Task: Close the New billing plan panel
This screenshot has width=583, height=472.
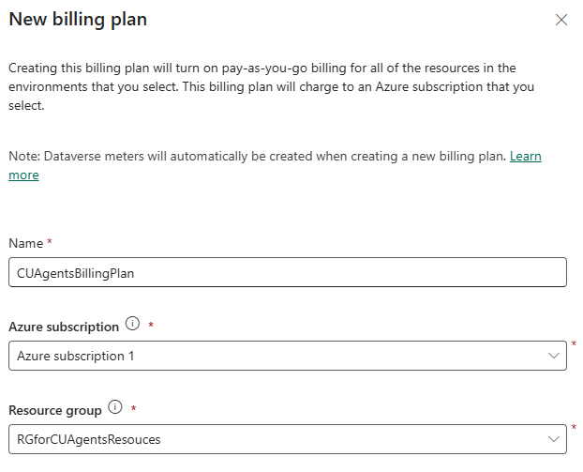Action: [561, 20]
